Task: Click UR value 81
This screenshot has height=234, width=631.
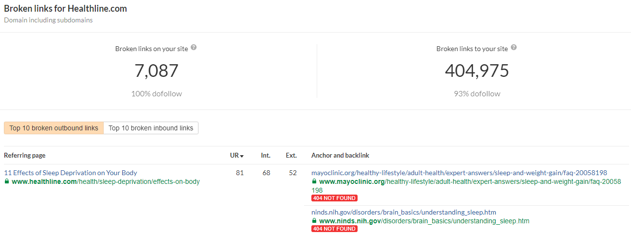Action: 240,173
